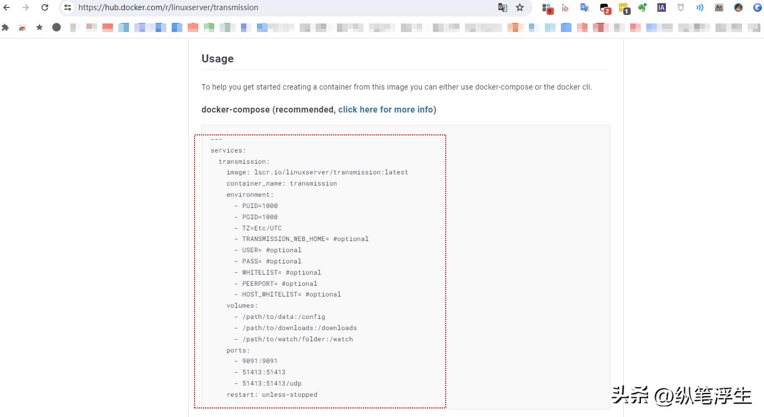Image resolution: width=764 pixels, height=417 pixels.
Task: Click the "/path/to/watch/folder:/watch" volume line
Action: 294,339
